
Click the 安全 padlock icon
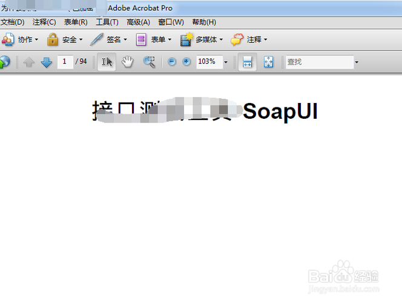tap(53, 39)
